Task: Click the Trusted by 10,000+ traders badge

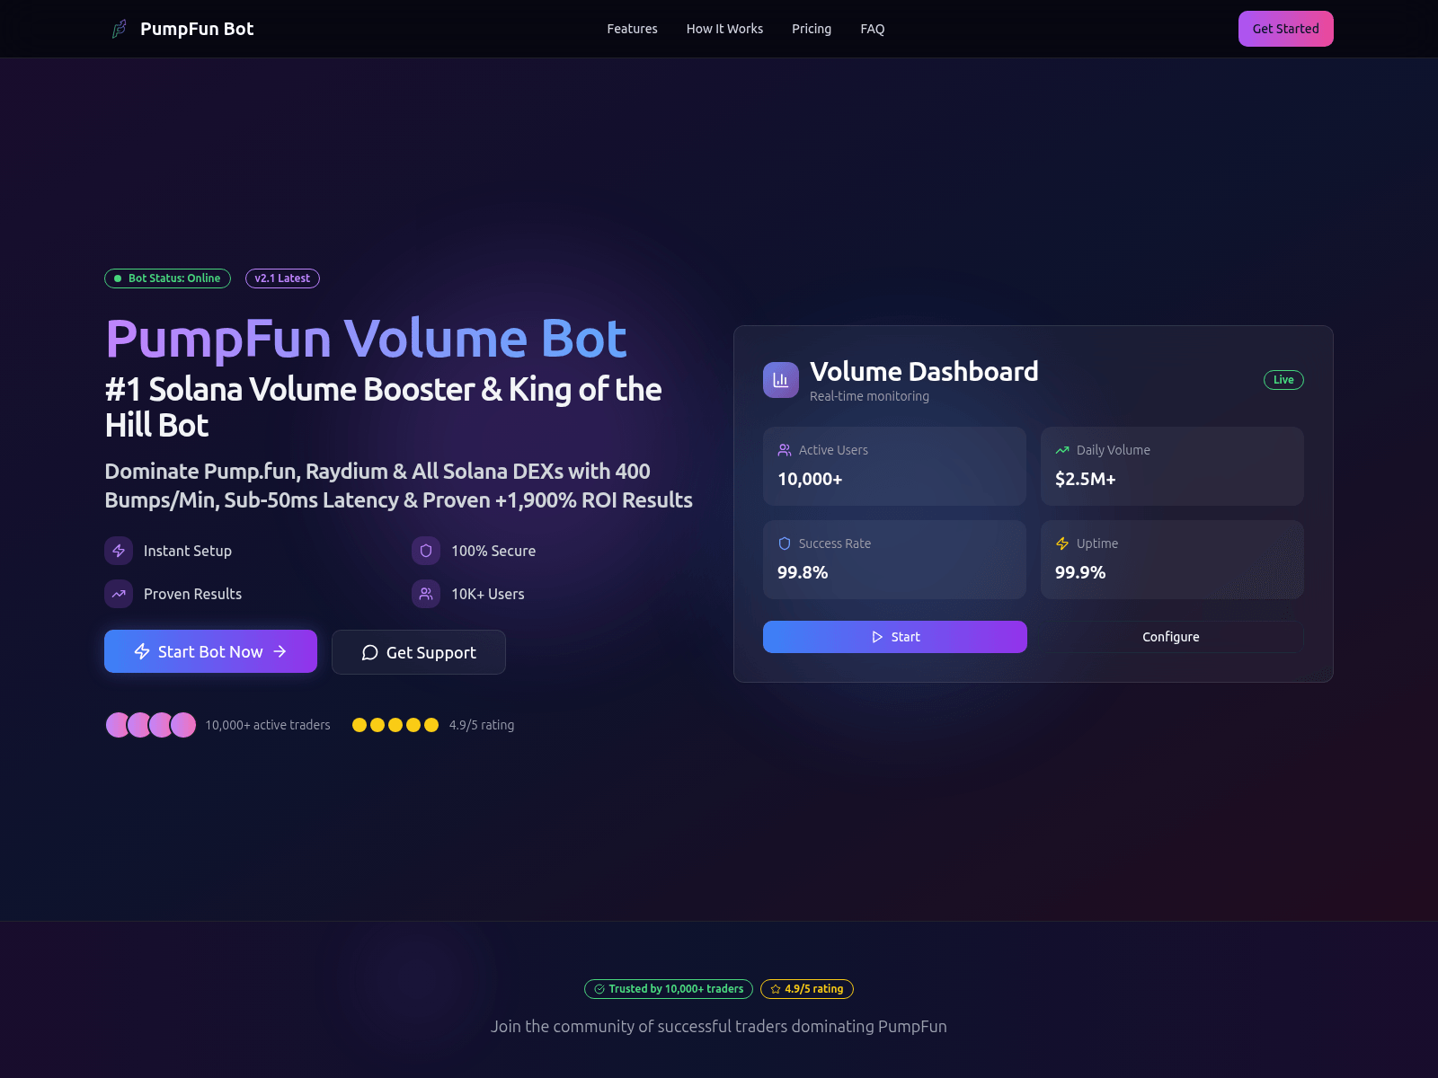Action: (669, 989)
